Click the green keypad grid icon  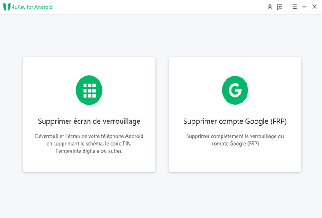click(89, 90)
